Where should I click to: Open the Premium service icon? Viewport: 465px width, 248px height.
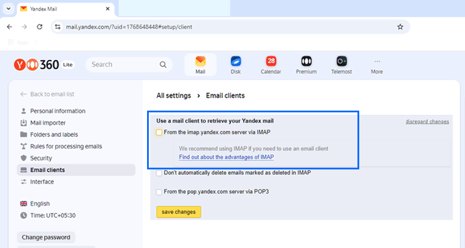click(x=306, y=65)
